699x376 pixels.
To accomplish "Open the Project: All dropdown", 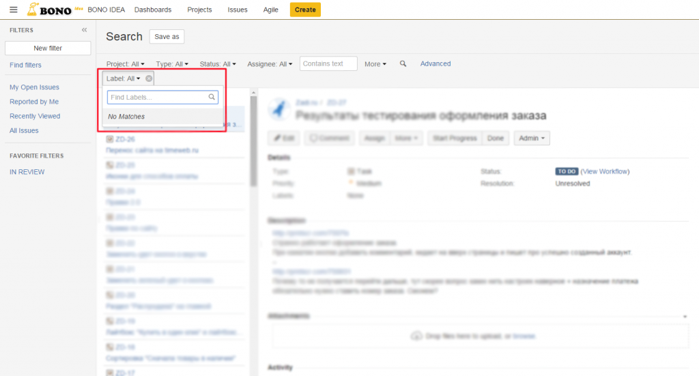I will click(x=126, y=64).
